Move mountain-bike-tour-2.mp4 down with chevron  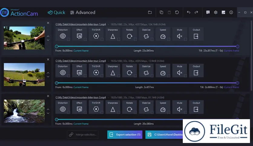click(x=48, y=77)
